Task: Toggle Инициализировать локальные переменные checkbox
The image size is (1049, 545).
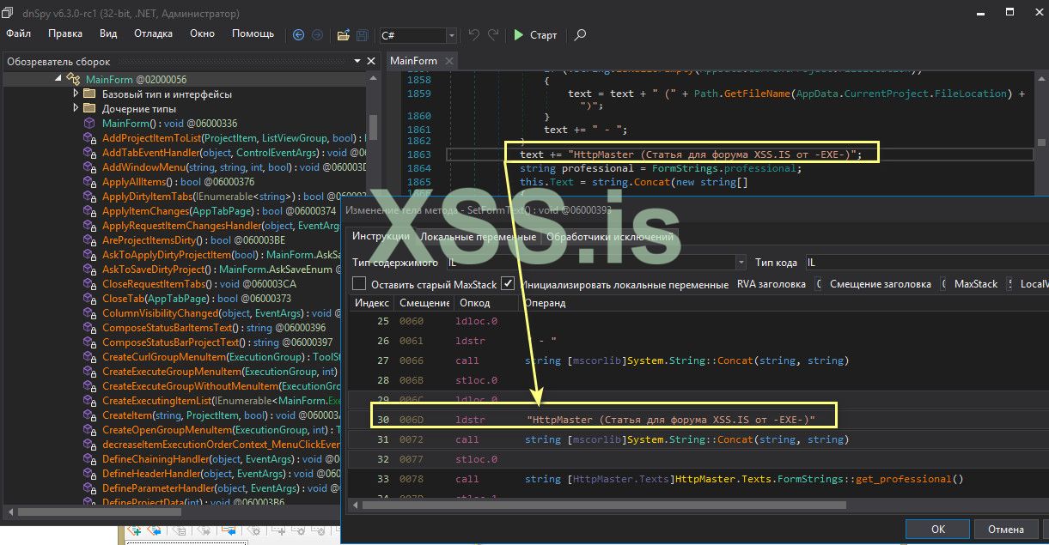Action: click(x=509, y=284)
